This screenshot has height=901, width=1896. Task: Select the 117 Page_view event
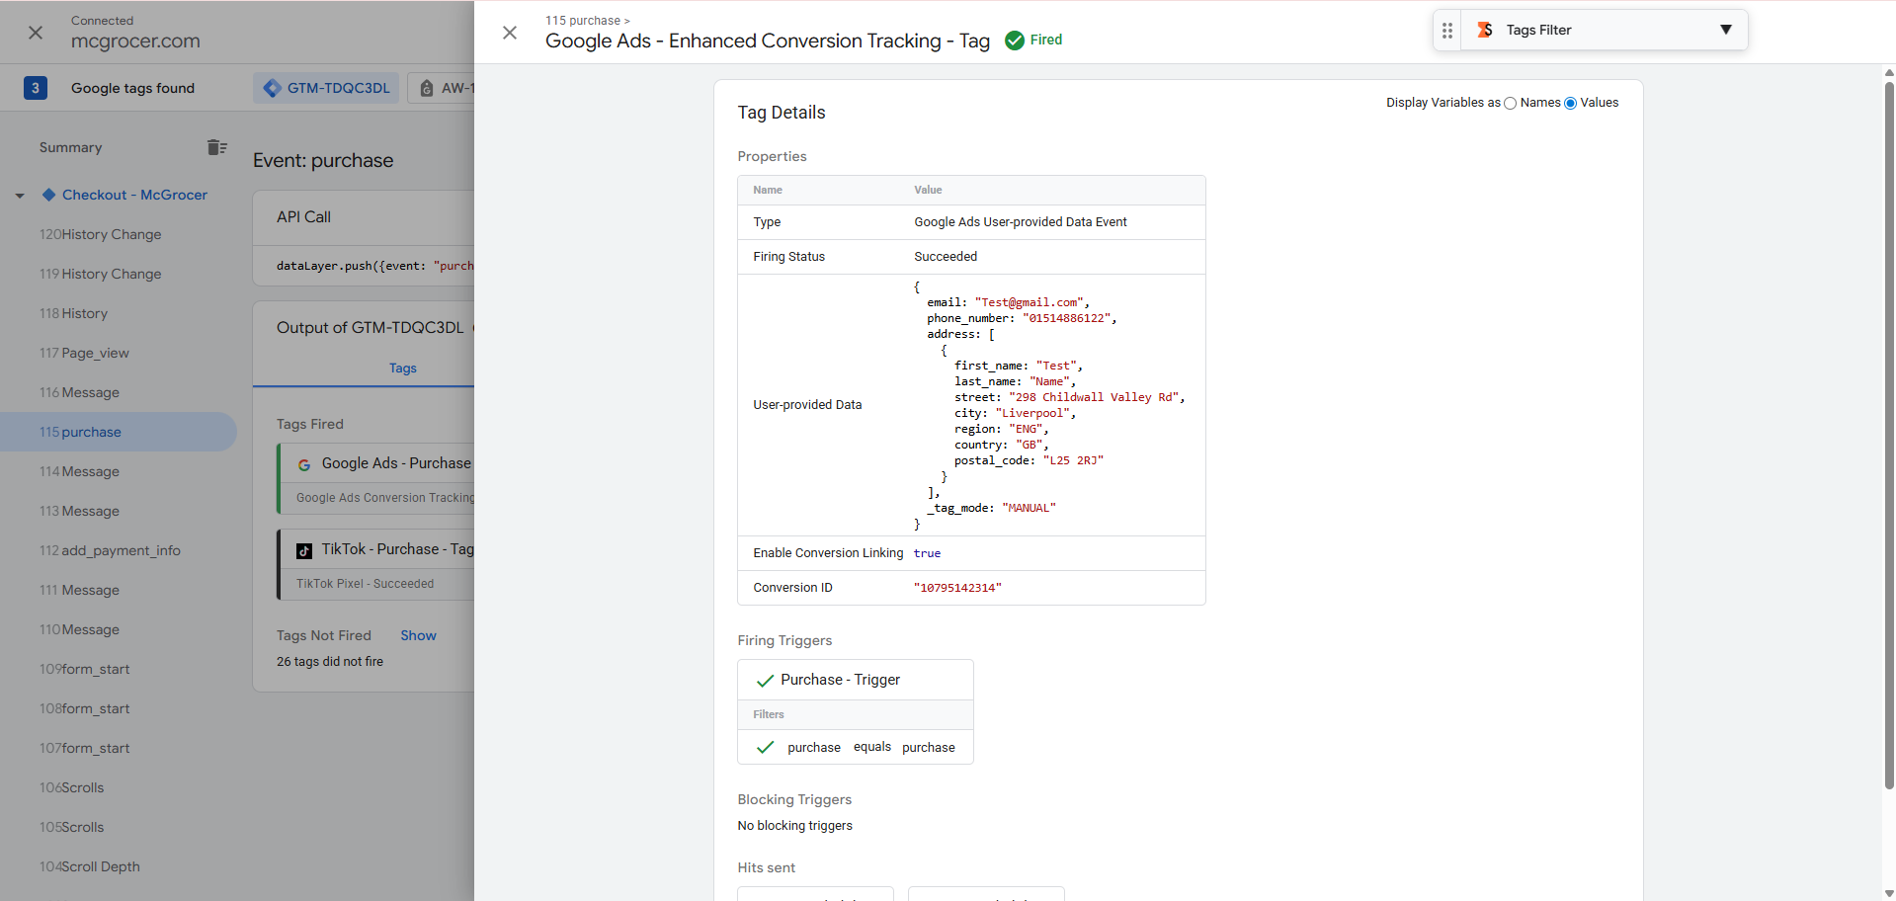[x=85, y=353]
